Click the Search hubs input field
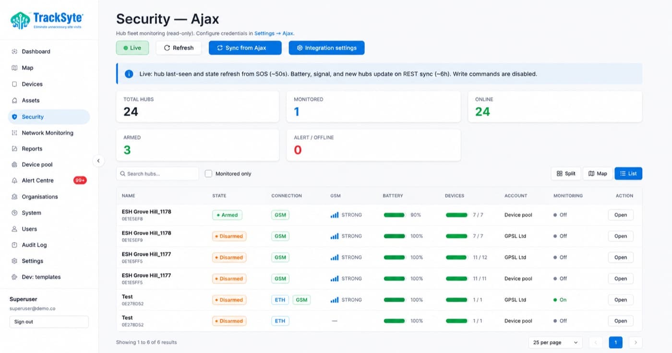 pyautogui.click(x=157, y=174)
